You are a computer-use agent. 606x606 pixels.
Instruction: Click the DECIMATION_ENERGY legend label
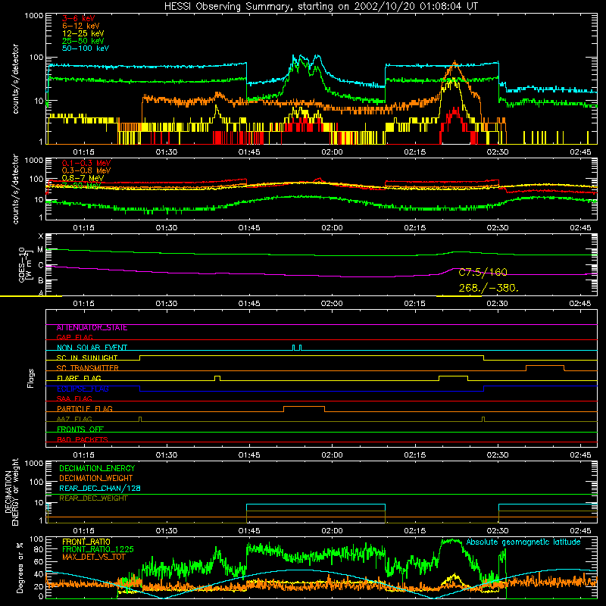point(97,468)
